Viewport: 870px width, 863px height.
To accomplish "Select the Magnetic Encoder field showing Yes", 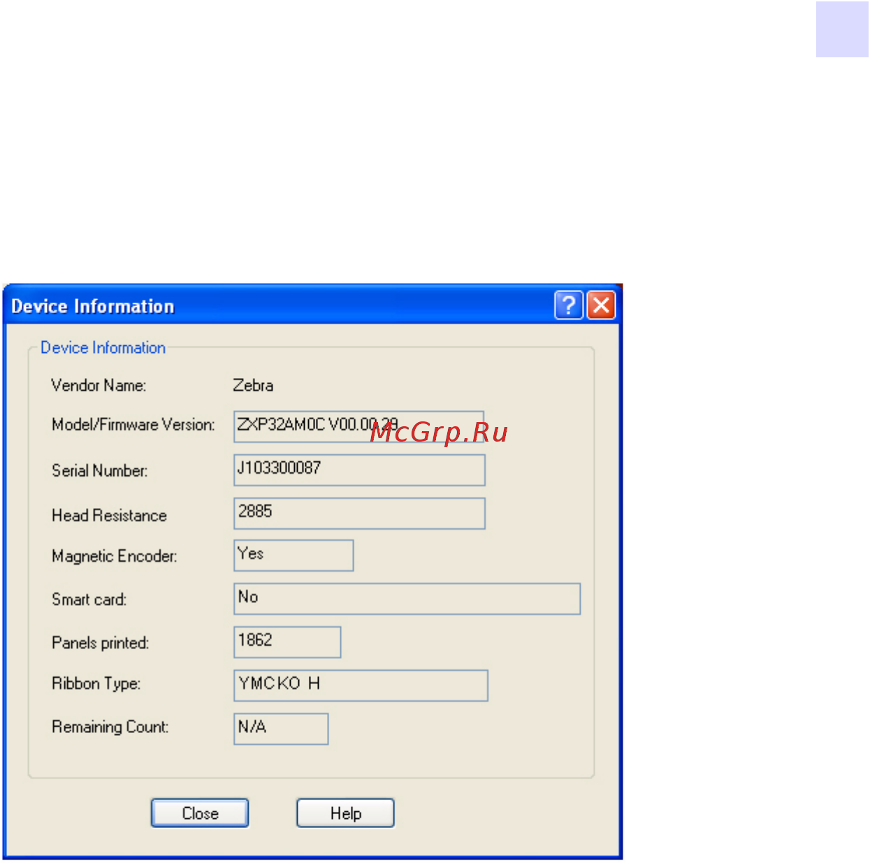I will coord(293,555).
